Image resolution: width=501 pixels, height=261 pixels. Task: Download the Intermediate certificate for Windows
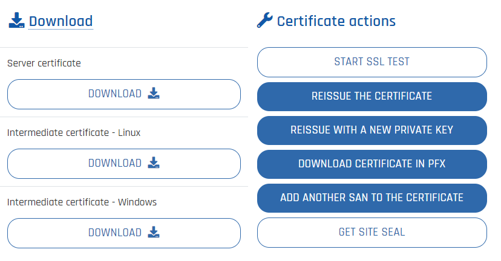point(124,233)
